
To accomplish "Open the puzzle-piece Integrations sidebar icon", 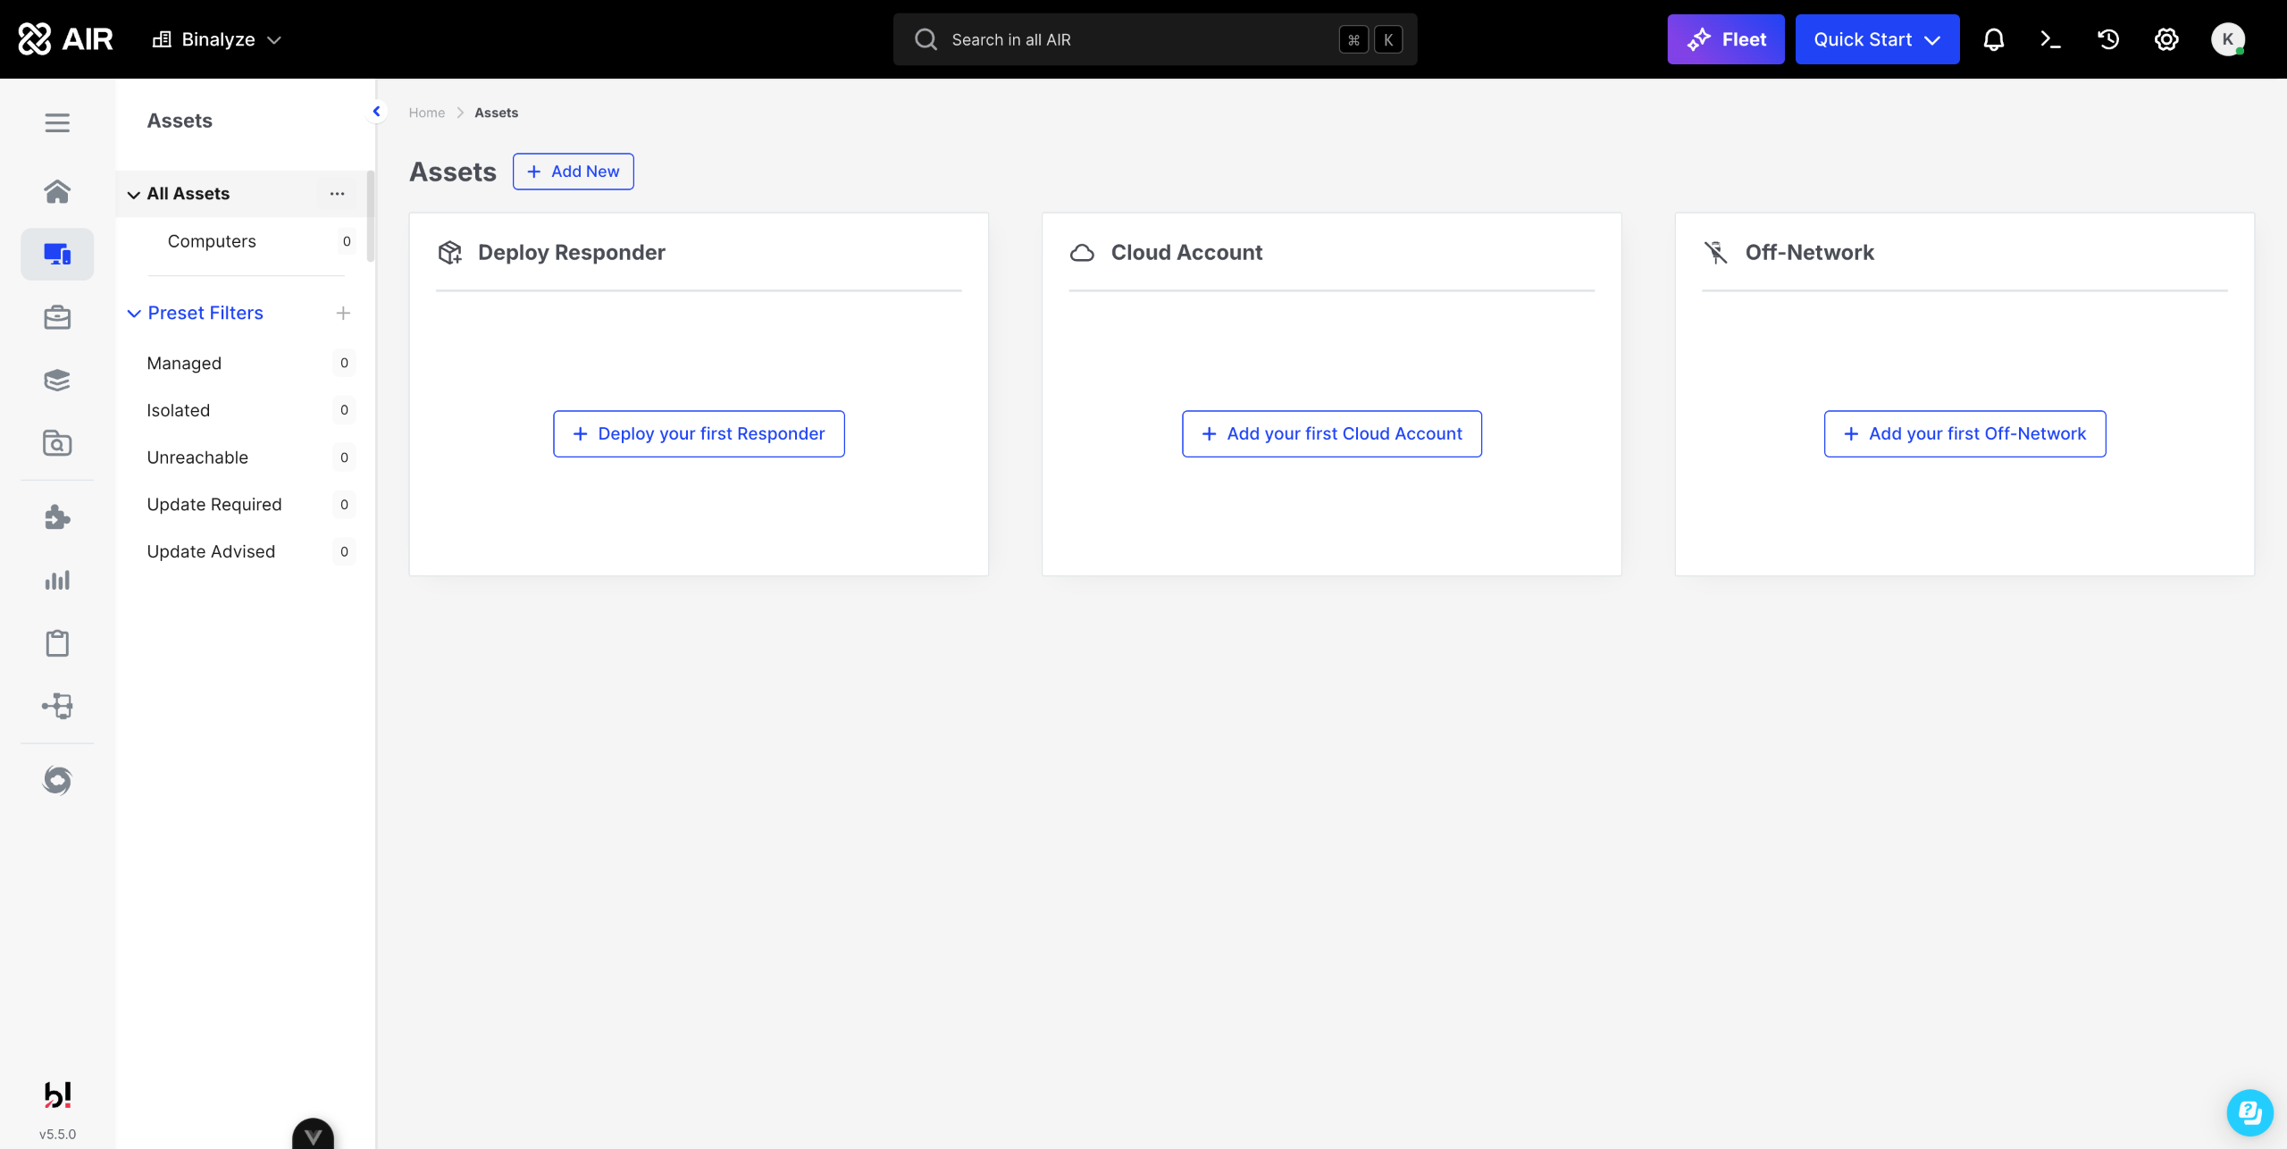I will 57,517.
